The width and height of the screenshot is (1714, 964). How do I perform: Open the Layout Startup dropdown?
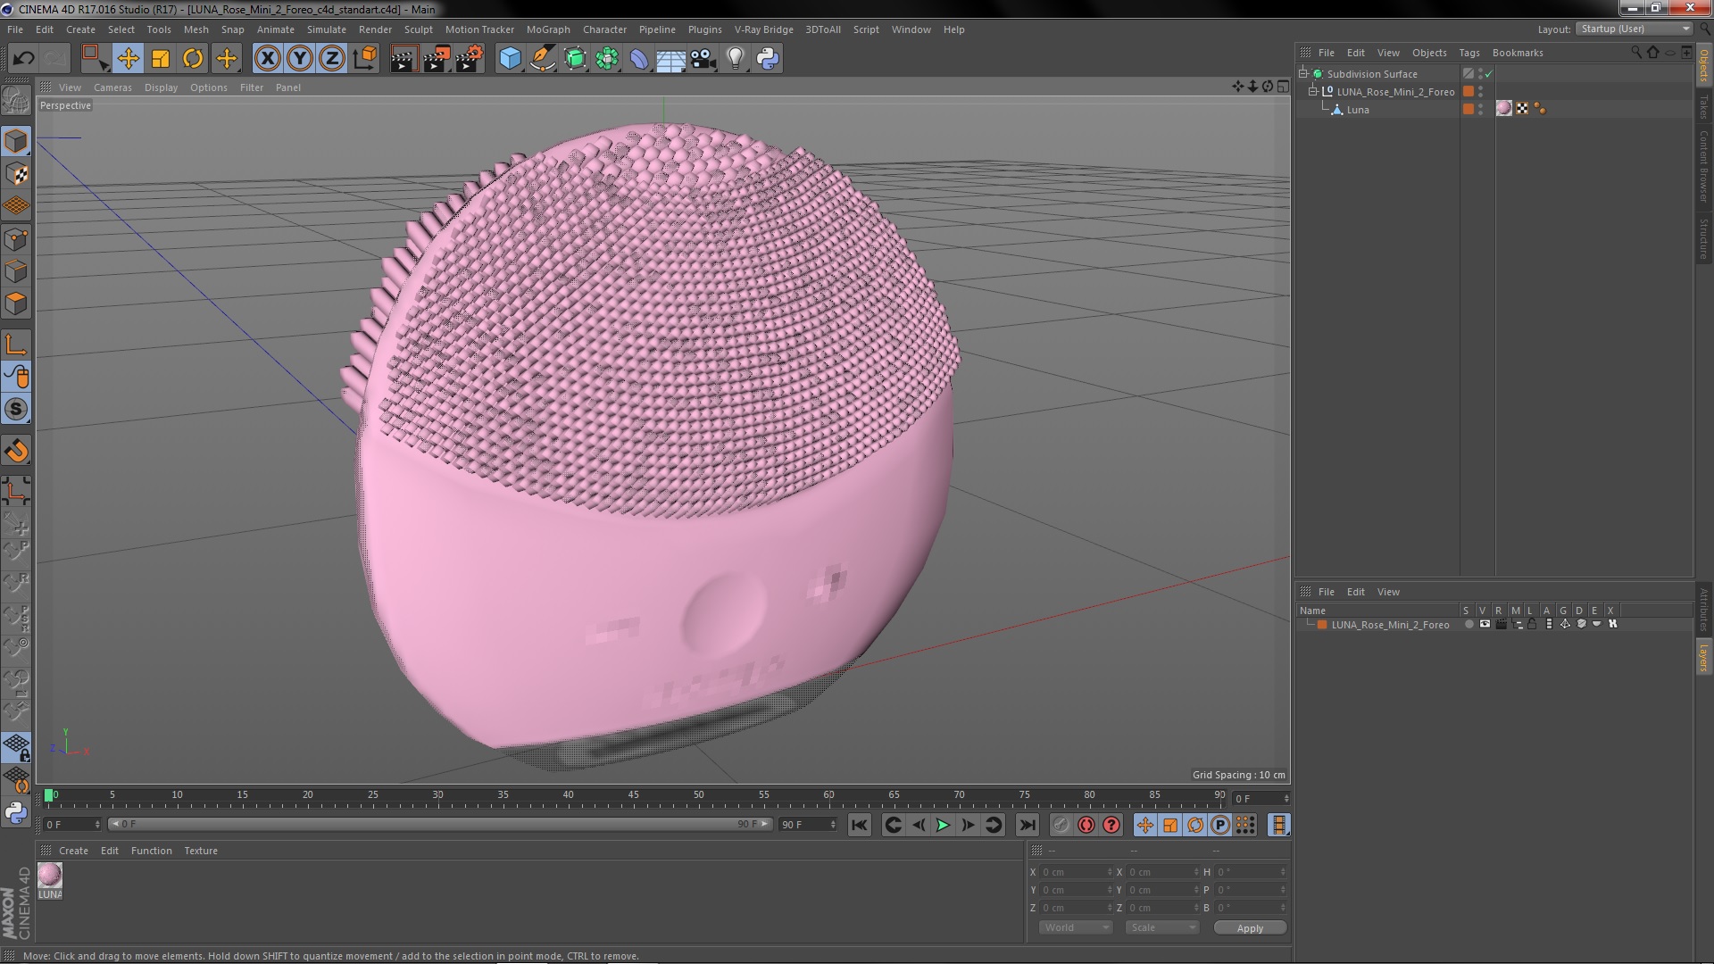coord(1635,29)
